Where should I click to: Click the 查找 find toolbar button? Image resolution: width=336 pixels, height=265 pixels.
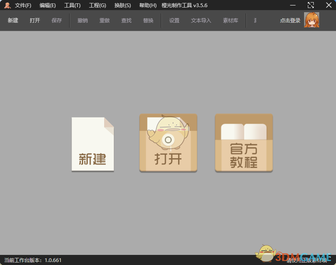pos(126,20)
